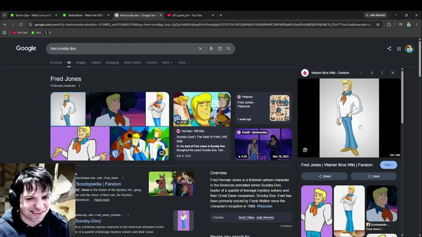
Task: Click the Chrome address bar URL
Action: (203, 24)
